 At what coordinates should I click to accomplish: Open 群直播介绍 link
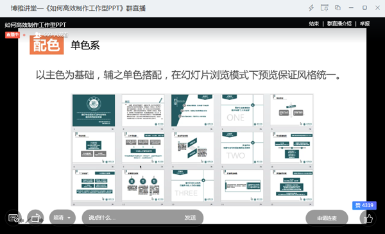[339, 24]
